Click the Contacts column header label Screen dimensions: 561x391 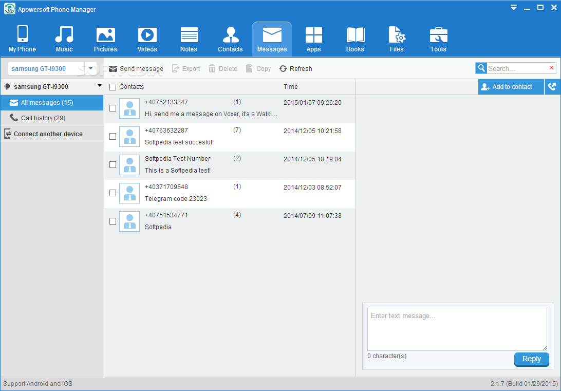[132, 86]
